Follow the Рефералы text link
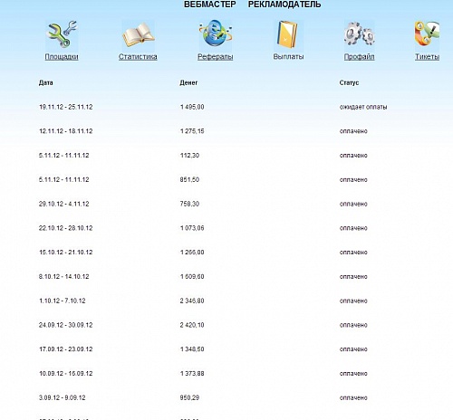 click(216, 57)
